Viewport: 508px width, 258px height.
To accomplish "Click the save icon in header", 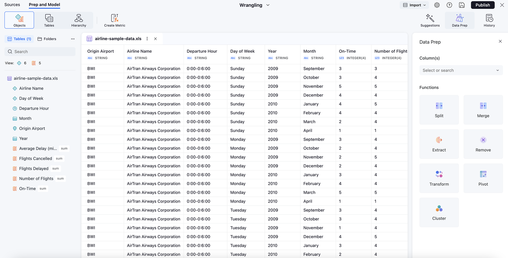I will point(462,5).
